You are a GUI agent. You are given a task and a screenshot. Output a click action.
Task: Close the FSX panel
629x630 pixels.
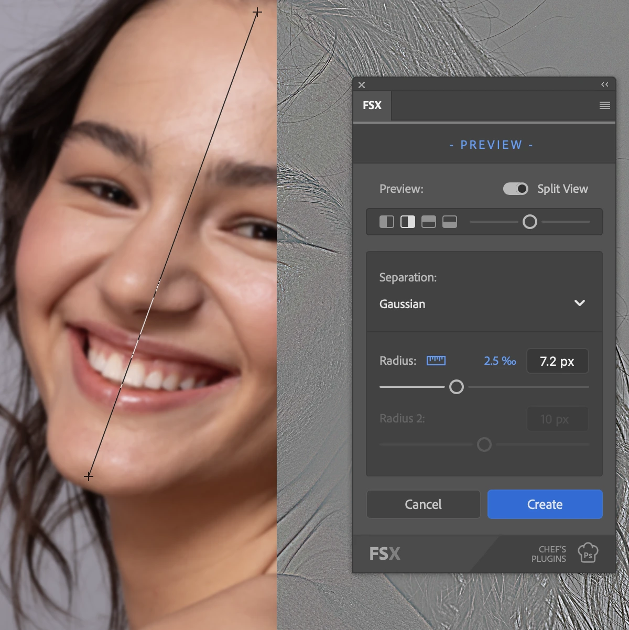point(362,85)
